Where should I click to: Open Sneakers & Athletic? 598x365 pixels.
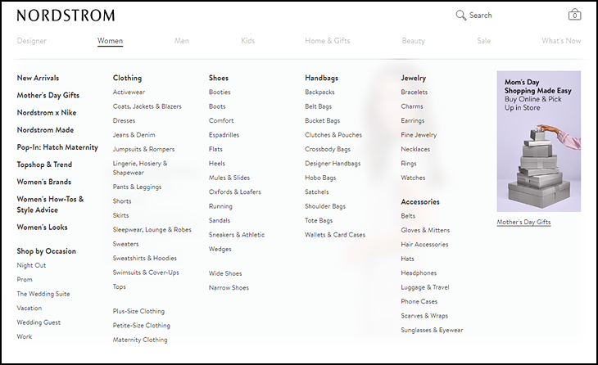click(237, 235)
